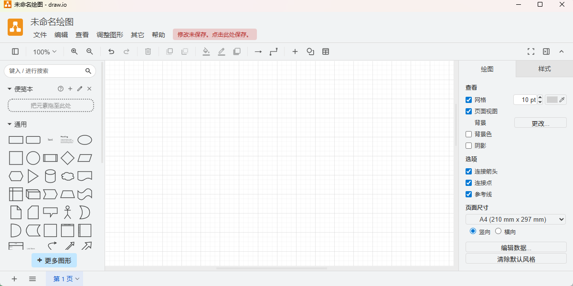Select the Line Color icon
Viewport: 573px width, 286px height.
(x=222, y=51)
